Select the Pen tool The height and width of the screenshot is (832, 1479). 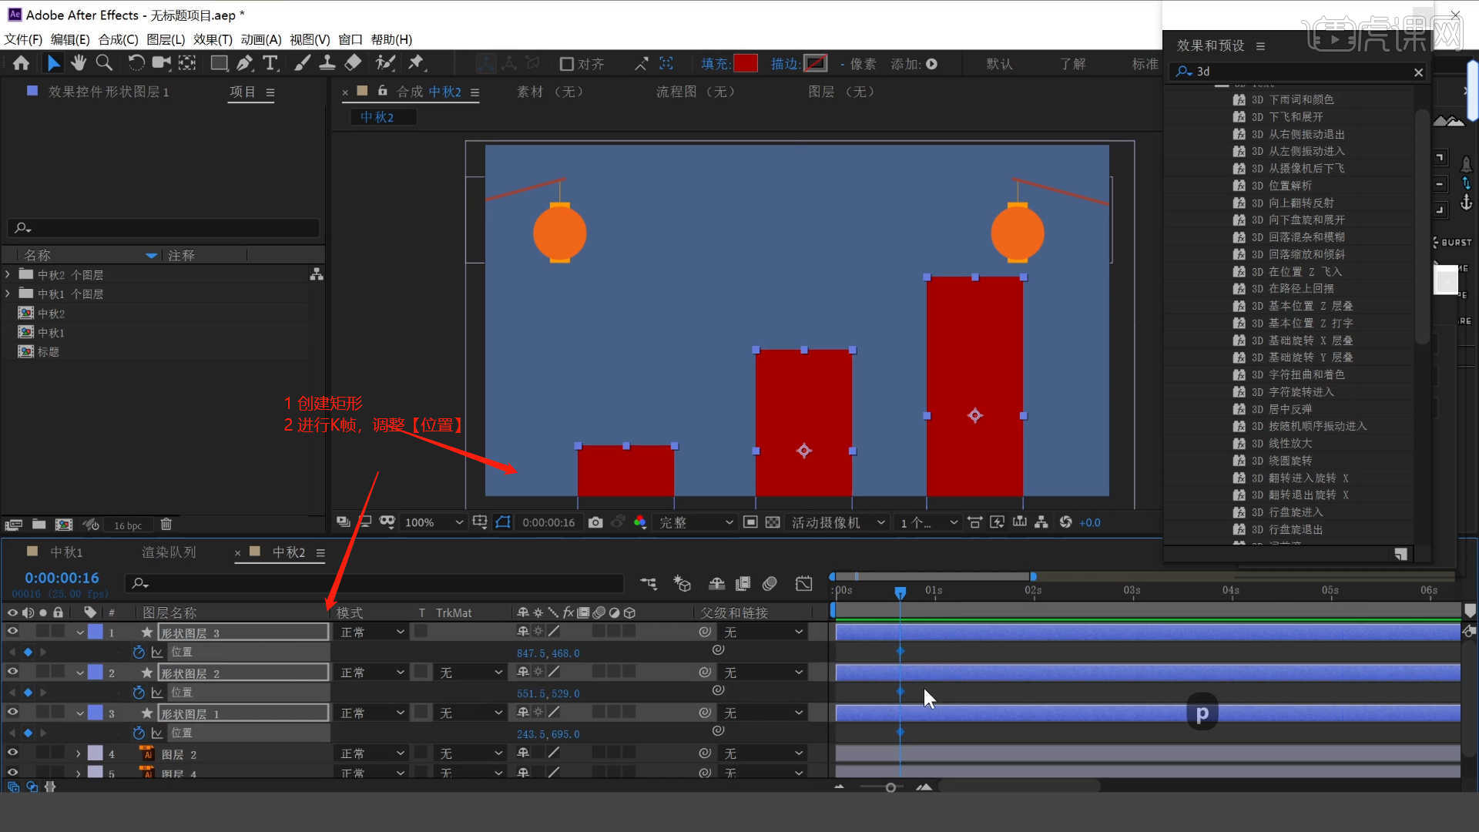245,63
